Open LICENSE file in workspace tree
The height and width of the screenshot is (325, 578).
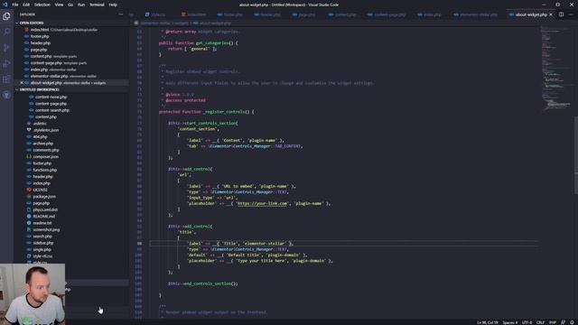pyautogui.click(x=40, y=190)
